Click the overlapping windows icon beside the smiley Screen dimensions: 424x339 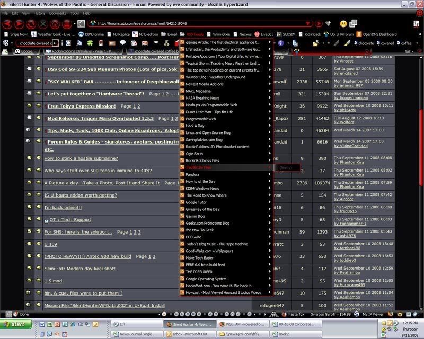(x=353, y=23)
